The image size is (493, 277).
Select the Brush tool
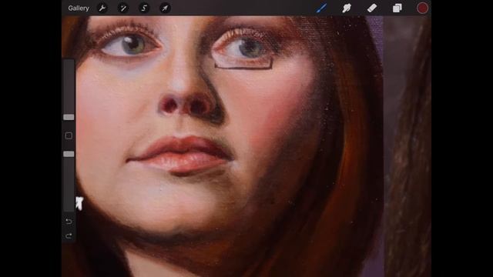321,8
